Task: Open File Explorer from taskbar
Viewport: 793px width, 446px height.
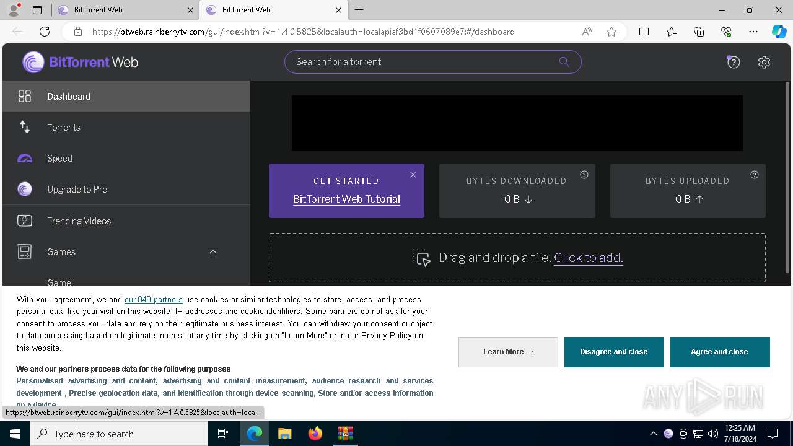Action: [284, 434]
